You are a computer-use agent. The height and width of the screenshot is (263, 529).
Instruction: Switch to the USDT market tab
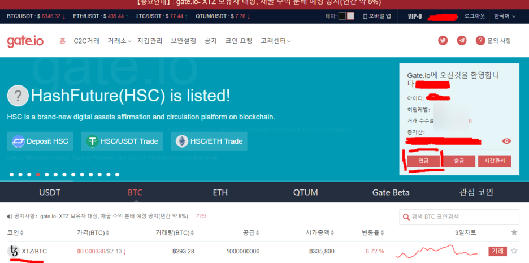(x=50, y=192)
